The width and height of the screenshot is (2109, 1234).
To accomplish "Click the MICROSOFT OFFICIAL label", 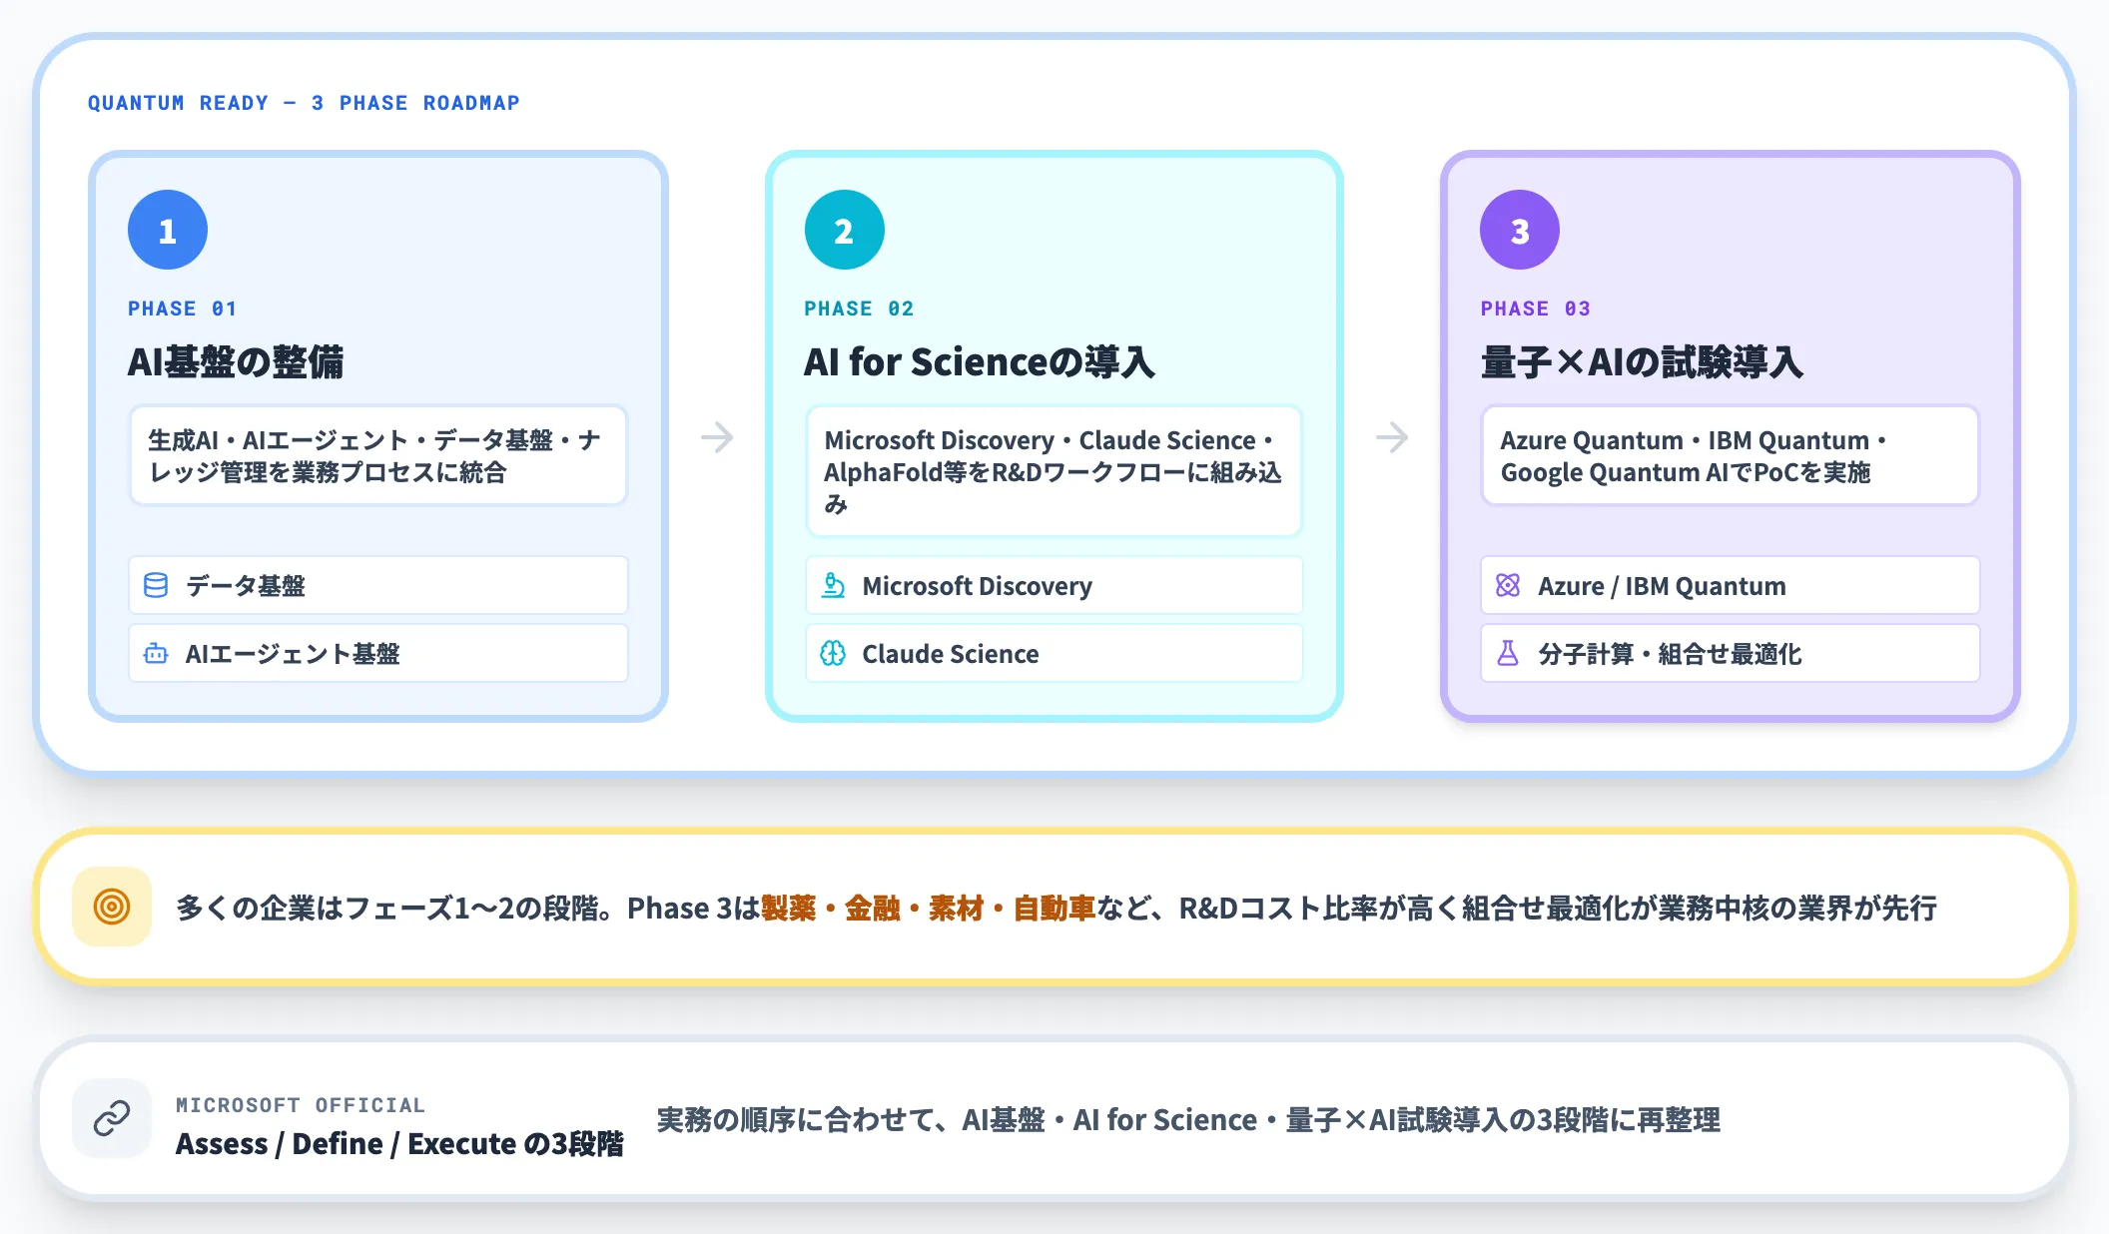I will pos(301,1105).
